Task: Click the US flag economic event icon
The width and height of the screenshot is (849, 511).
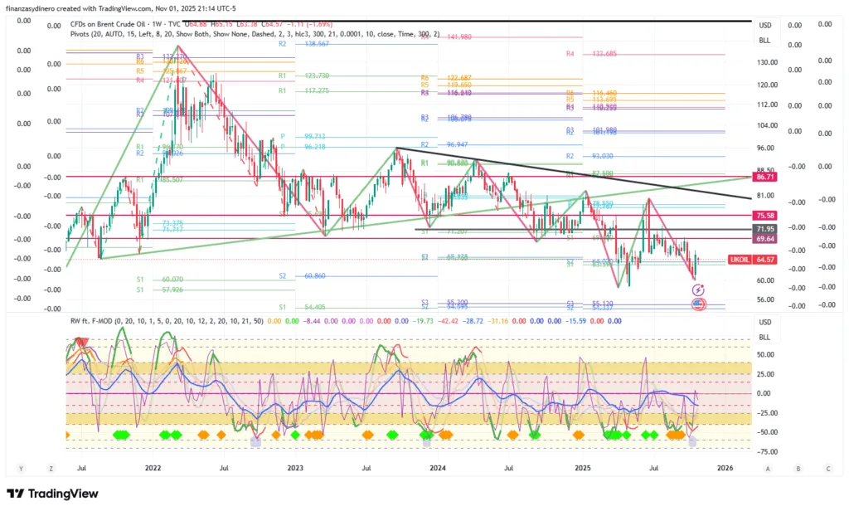Action: click(x=698, y=305)
